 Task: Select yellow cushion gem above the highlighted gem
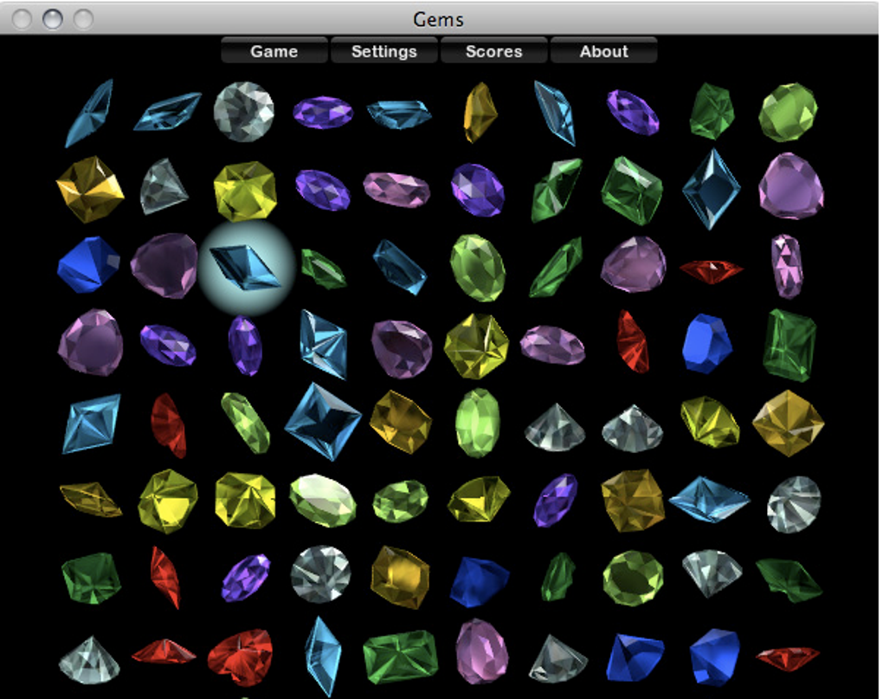click(x=245, y=191)
